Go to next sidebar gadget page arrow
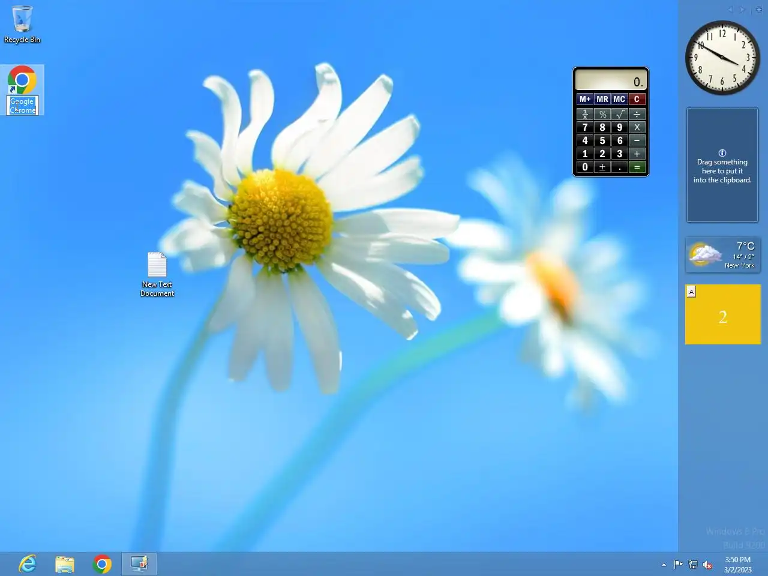This screenshot has width=768, height=576. [x=742, y=10]
